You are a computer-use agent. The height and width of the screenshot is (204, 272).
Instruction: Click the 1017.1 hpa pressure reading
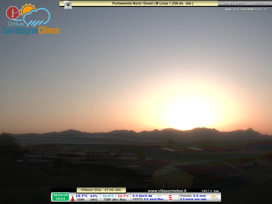pyautogui.click(x=210, y=191)
